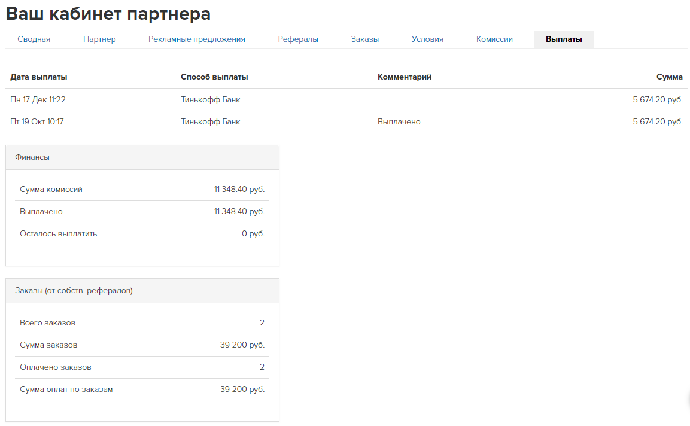
Task: Click the 5 674.20 руб. amount for 19 Окт
Action: (x=658, y=121)
